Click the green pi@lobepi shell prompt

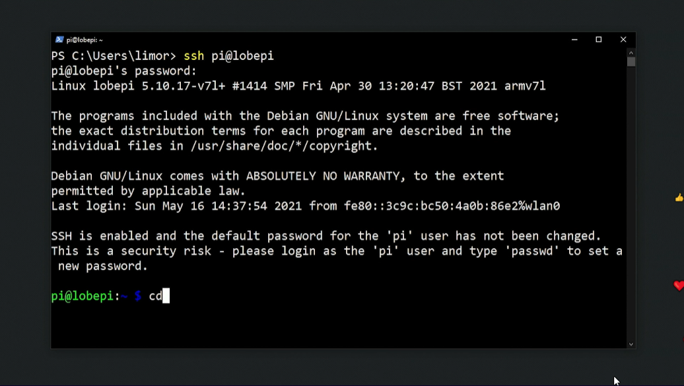tap(82, 296)
